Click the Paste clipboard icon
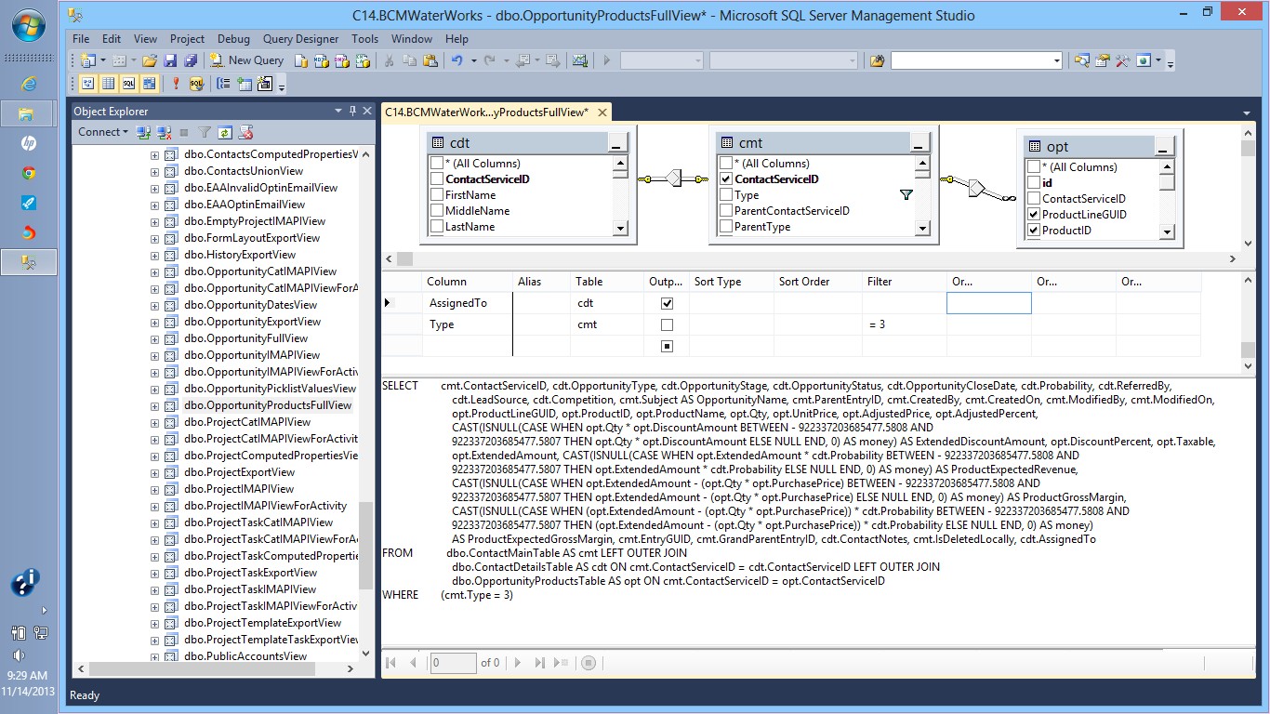 pyautogui.click(x=430, y=60)
